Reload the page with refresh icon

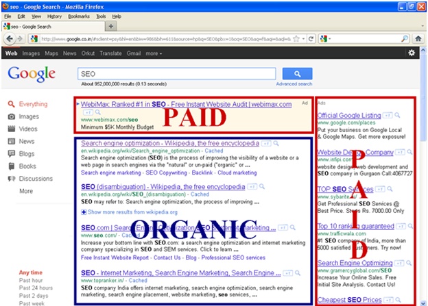(x=311, y=39)
